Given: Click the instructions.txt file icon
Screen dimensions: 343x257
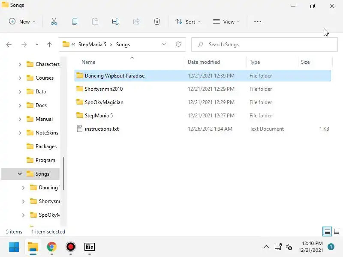Looking at the screenshot, I should (80, 129).
